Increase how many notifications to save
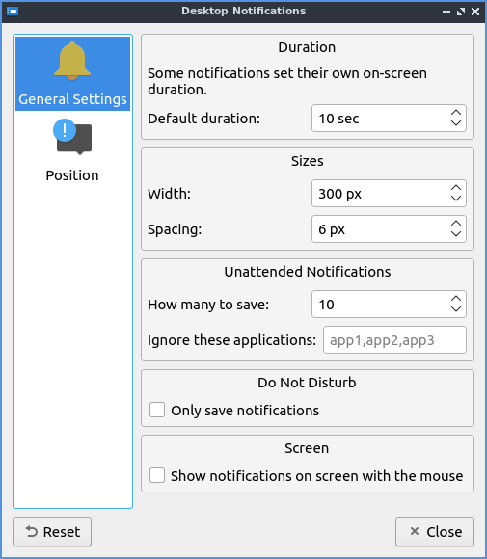The image size is (487, 559). 456,299
